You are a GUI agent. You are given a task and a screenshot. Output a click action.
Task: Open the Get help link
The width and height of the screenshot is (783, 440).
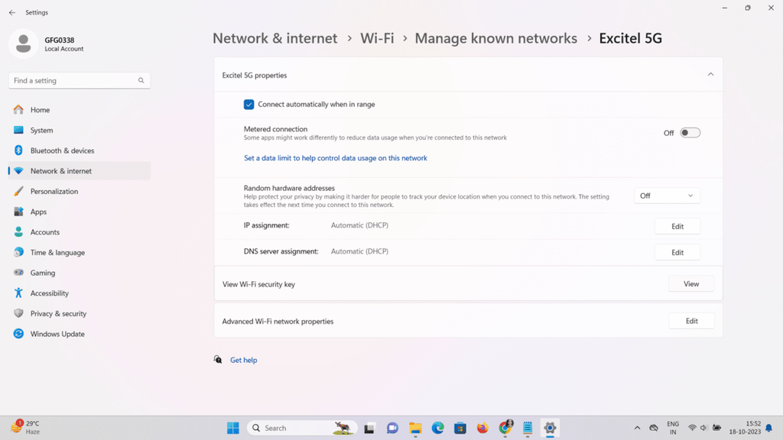tap(243, 361)
